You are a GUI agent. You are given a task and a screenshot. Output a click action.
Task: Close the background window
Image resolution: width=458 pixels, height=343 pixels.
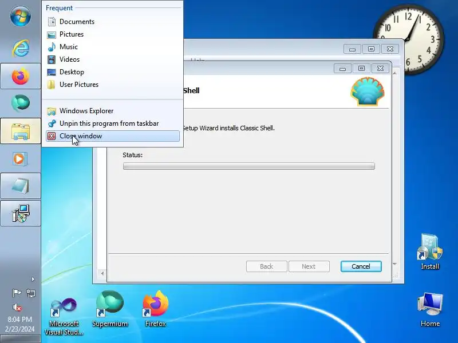click(x=390, y=49)
